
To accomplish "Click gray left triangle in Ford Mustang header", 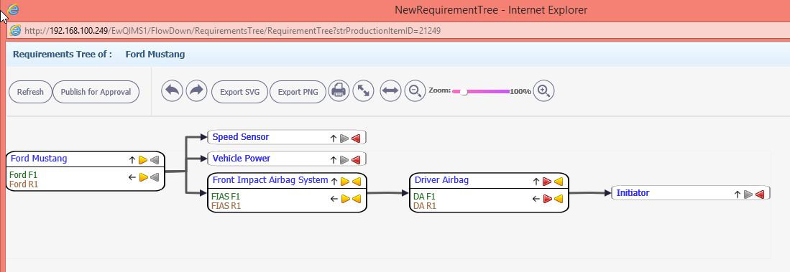I will (155, 160).
